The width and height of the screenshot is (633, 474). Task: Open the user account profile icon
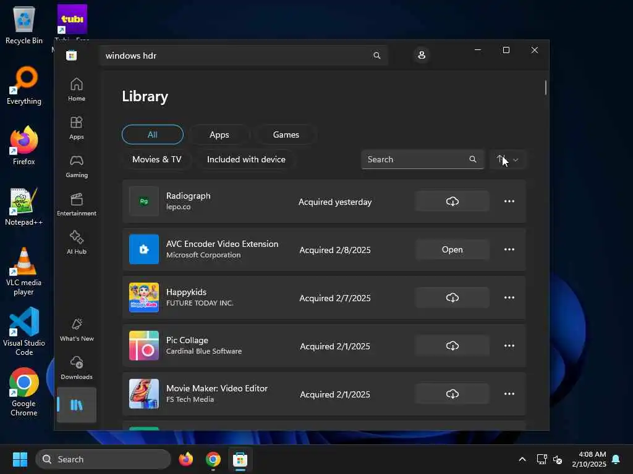coord(422,55)
